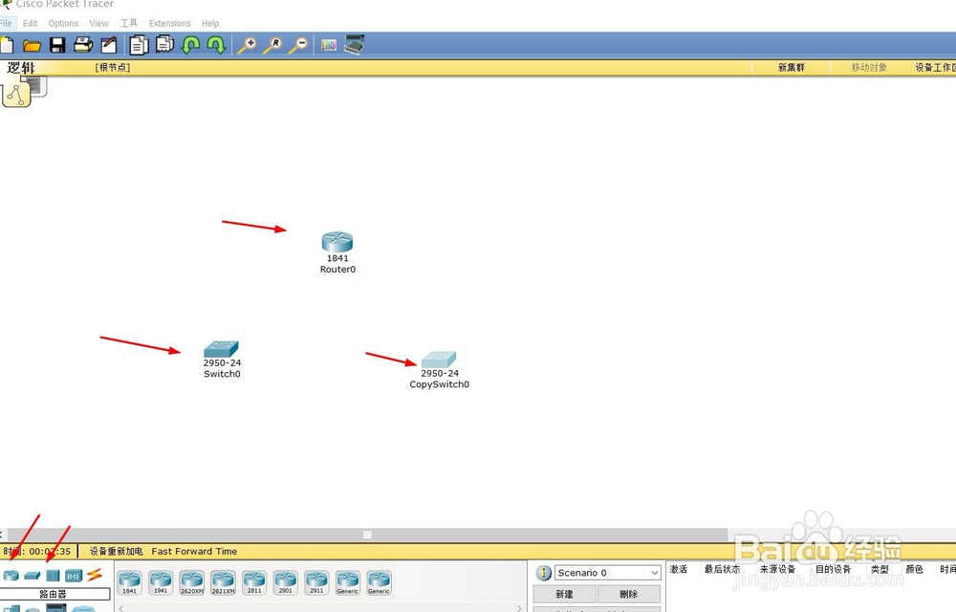Open a file with the folder icon
The image size is (956, 612).
tap(32, 45)
